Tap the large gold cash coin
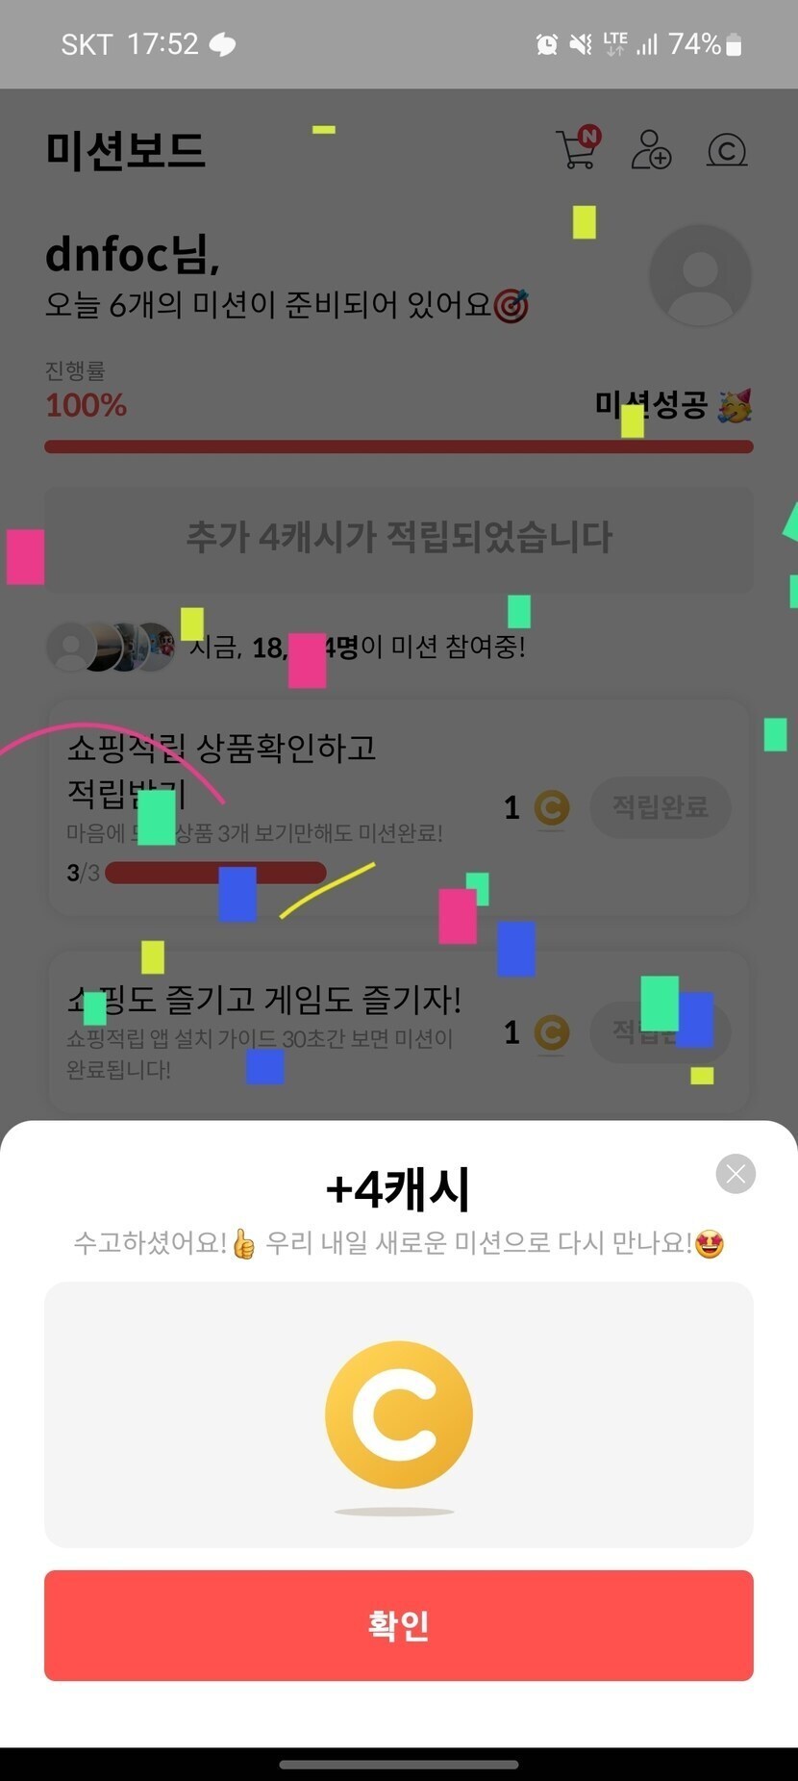This screenshot has height=1781, width=798. pos(399,1414)
